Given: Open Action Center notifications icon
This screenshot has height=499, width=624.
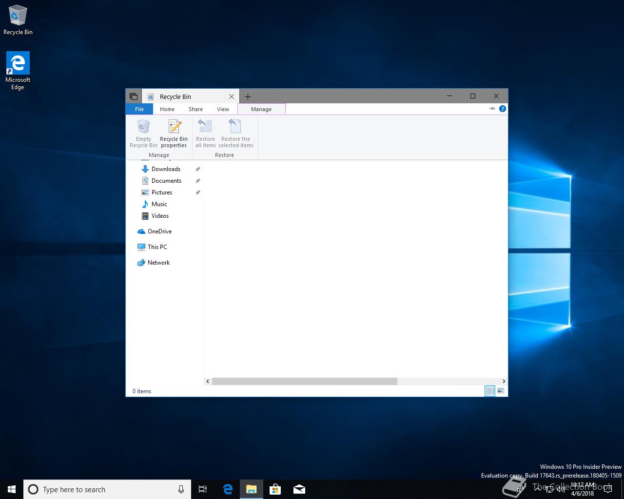Looking at the screenshot, I should tap(608, 489).
